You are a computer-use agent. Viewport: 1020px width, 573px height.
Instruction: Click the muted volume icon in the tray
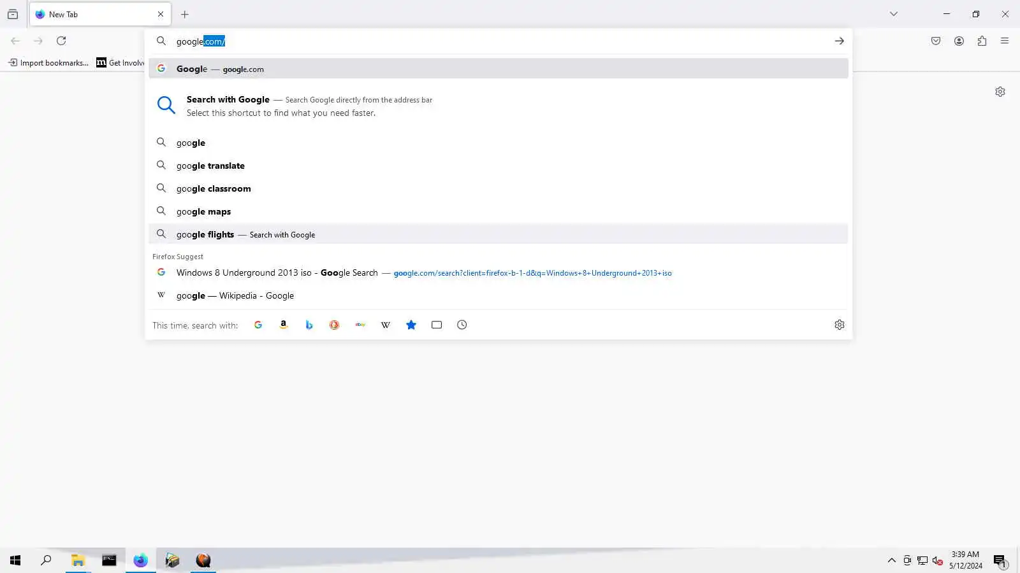click(x=938, y=560)
